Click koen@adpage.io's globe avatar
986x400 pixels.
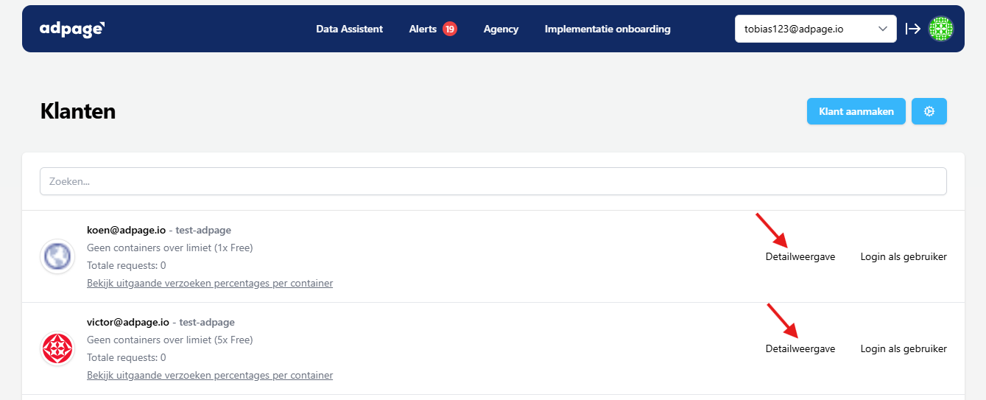[57, 256]
